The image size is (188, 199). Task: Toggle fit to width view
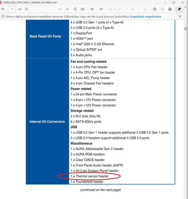[x=82, y=9]
